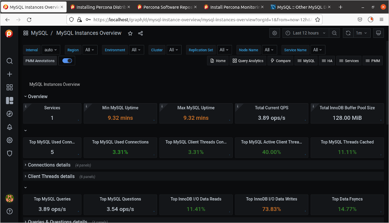Toggle the PMM Annotations switch

tap(67, 61)
